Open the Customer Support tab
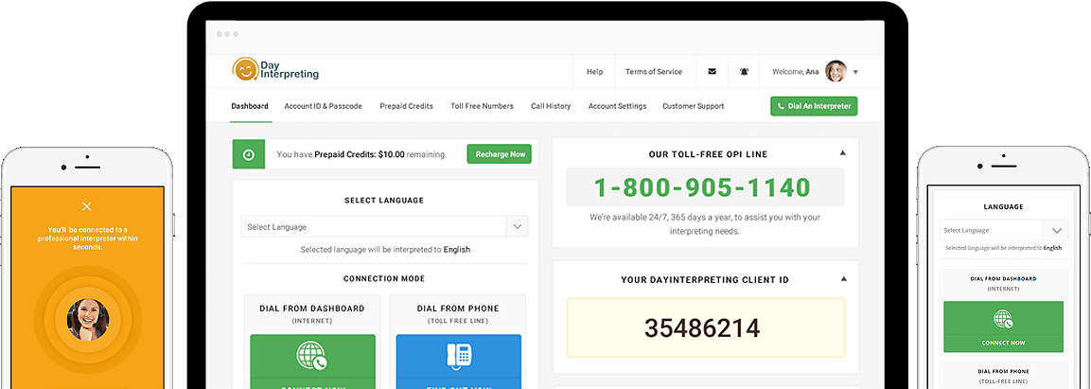Image resolution: width=1091 pixels, height=389 pixels. (693, 106)
